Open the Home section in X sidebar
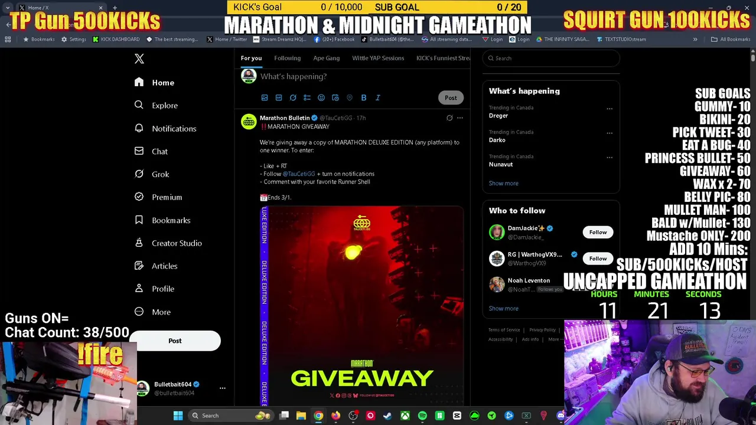The image size is (756, 425). pos(155,83)
